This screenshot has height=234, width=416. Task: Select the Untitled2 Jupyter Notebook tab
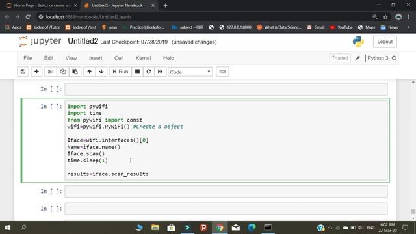[x=120, y=6]
